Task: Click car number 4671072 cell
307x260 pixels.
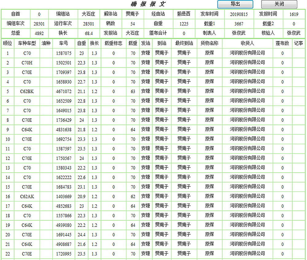Action: click(64, 91)
